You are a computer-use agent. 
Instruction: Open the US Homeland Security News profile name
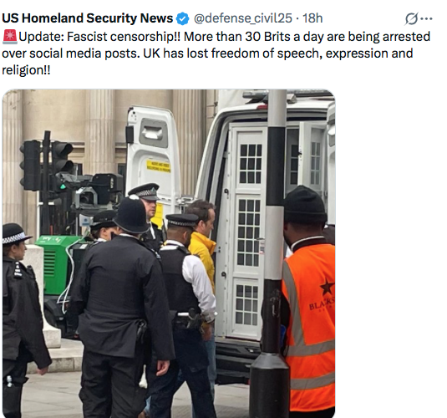click(87, 18)
